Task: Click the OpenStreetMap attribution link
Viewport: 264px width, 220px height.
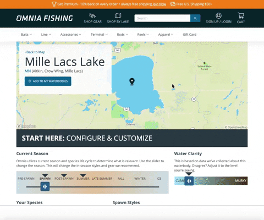Action: 236,127
